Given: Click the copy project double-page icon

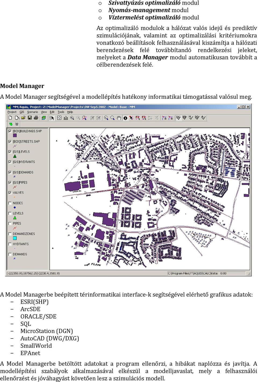Looking at the screenshot, I should coord(17,118).
